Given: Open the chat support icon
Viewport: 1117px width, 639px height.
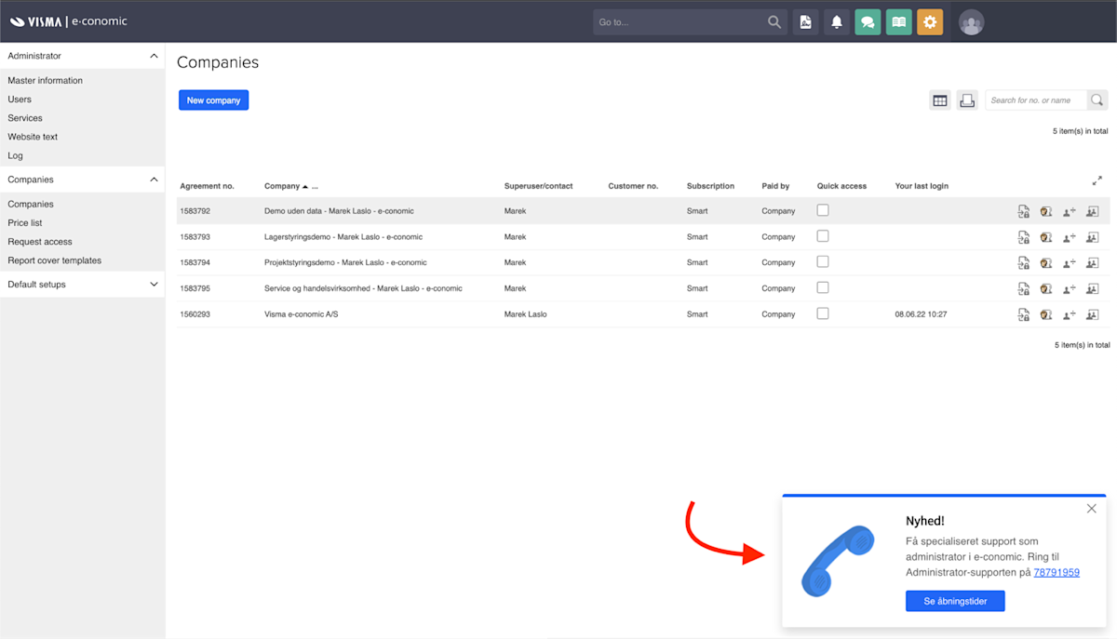Looking at the screenshot, I should click(x=868, y=22).
